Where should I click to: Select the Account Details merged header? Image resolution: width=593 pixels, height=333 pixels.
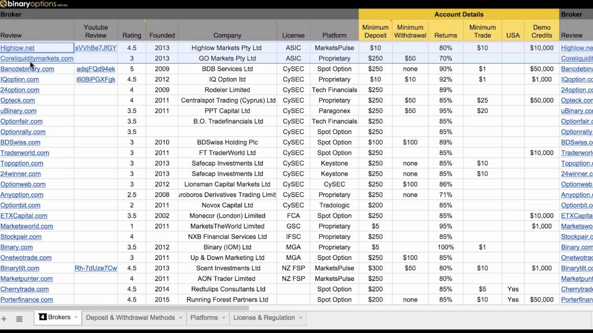point(459,14)
